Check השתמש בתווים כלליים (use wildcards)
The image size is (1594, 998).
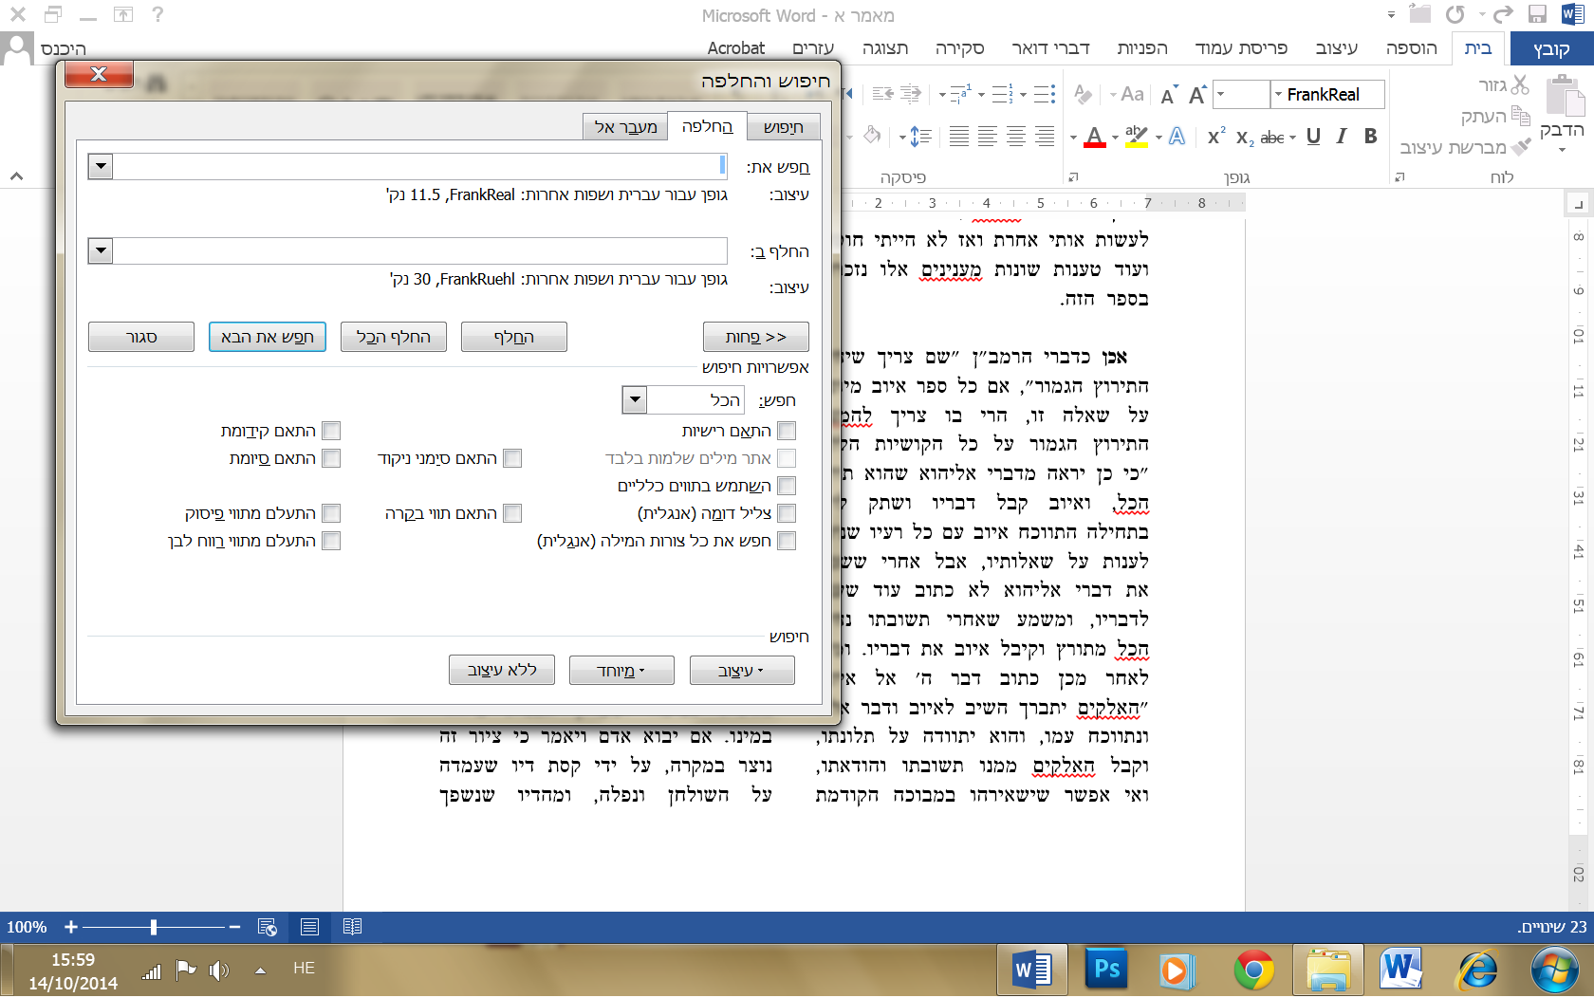787,486
